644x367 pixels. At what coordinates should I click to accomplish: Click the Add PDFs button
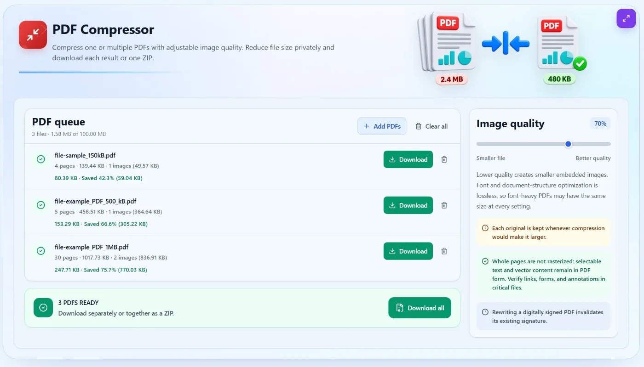[382, 126]
